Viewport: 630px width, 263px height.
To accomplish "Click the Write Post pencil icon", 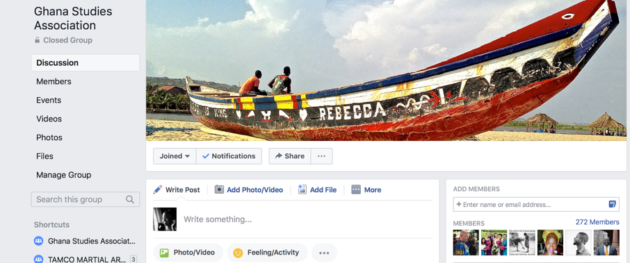I will click(x=158, y=189).
